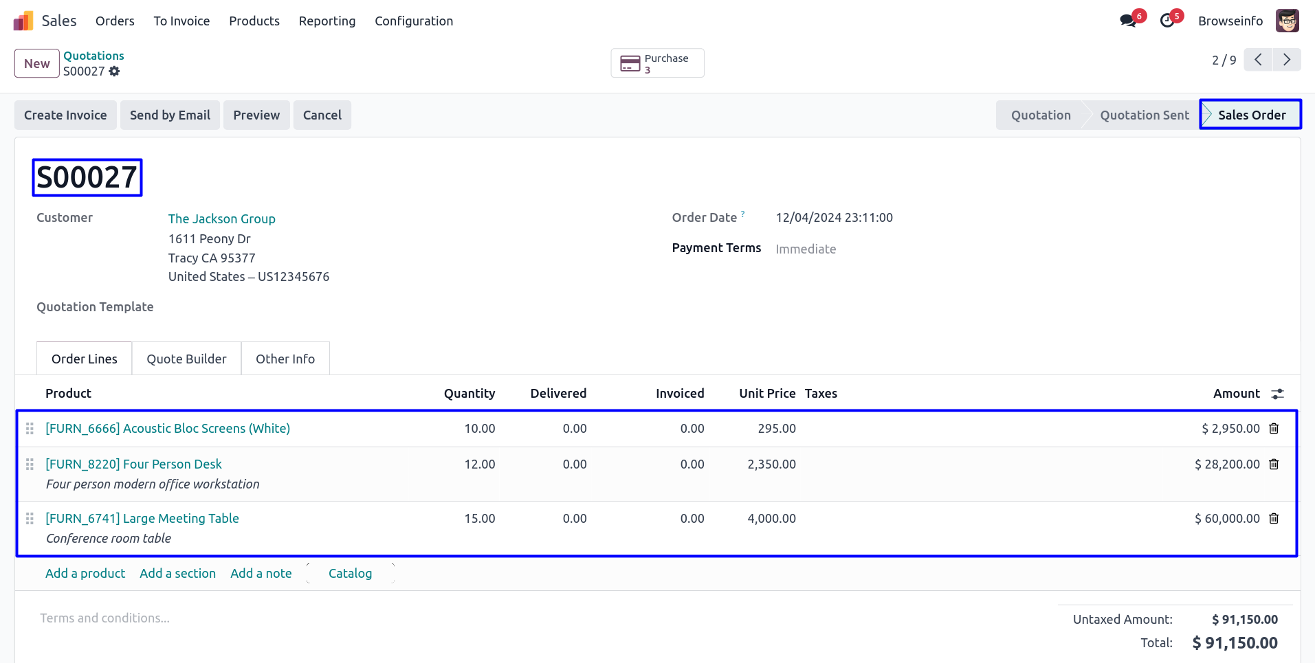Image resolution: width=1315 pixels, height=663 pixels.
Task: Go to previous record arrow
Action: (x=1258, y=60)
